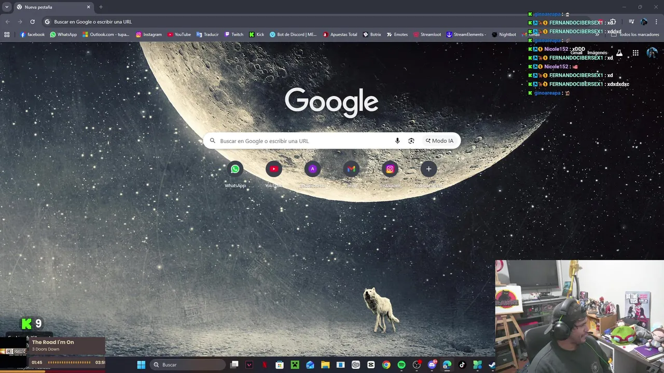Open the Nightbot bookmark
Screen dimensions: 664x373
click(x=504, y=35)
